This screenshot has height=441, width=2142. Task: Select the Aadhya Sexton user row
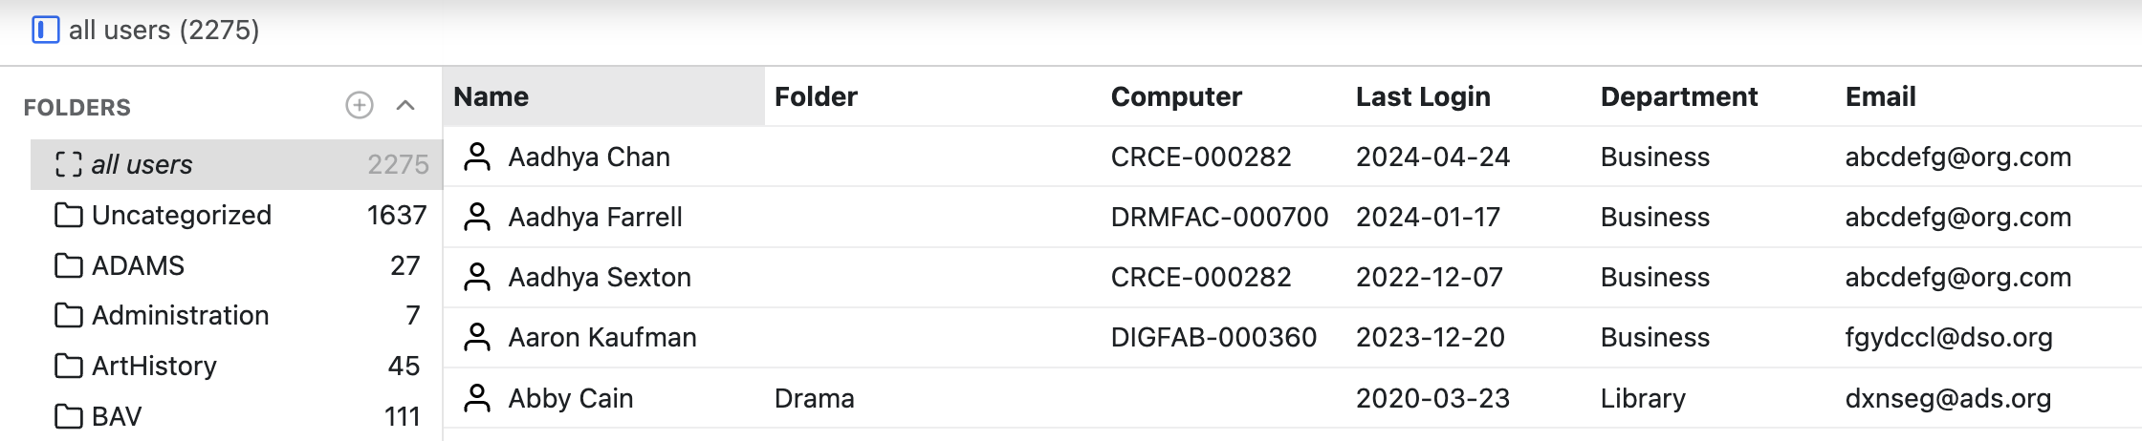(1293, 277)
